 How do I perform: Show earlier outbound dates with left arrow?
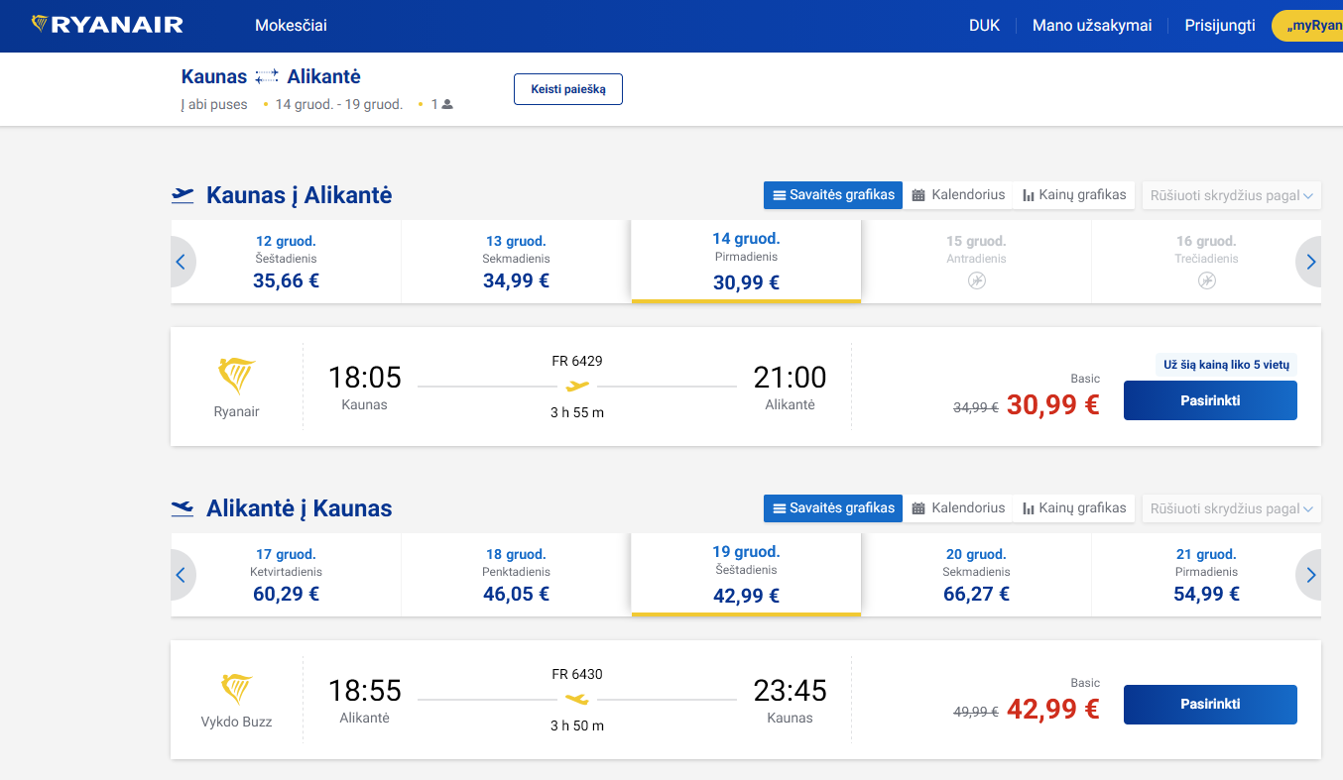tap(182, 262)
